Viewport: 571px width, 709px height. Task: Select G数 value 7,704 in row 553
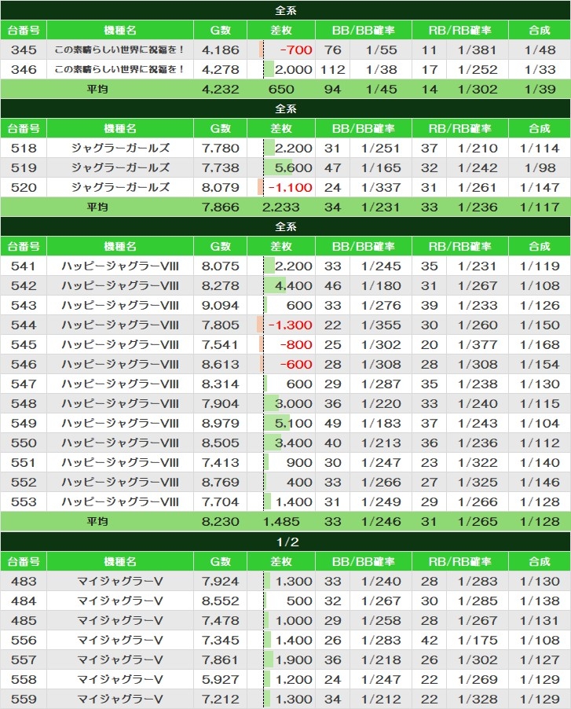point(221,502)
